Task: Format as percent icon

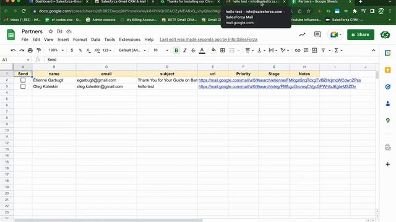Action: [80, 51]
